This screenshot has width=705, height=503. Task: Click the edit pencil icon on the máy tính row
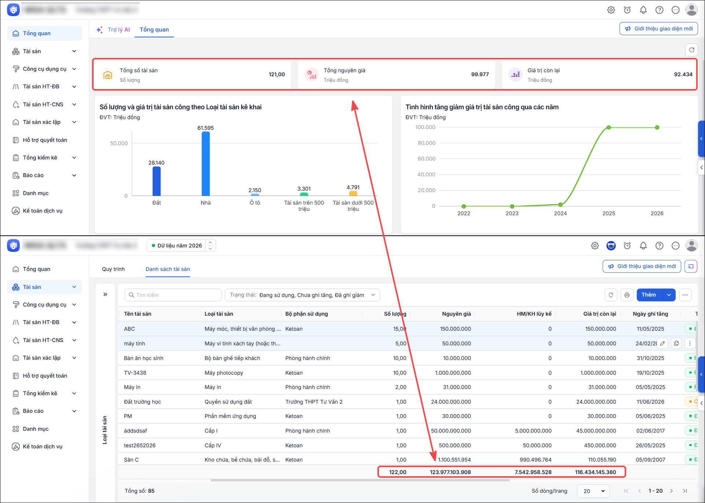(662, 344)
